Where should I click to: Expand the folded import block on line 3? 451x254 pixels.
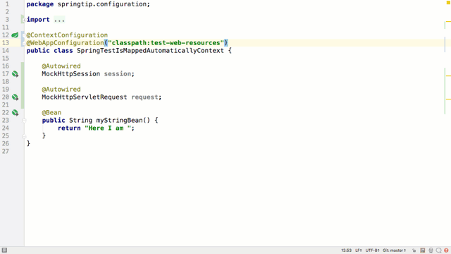pos(23,20)
